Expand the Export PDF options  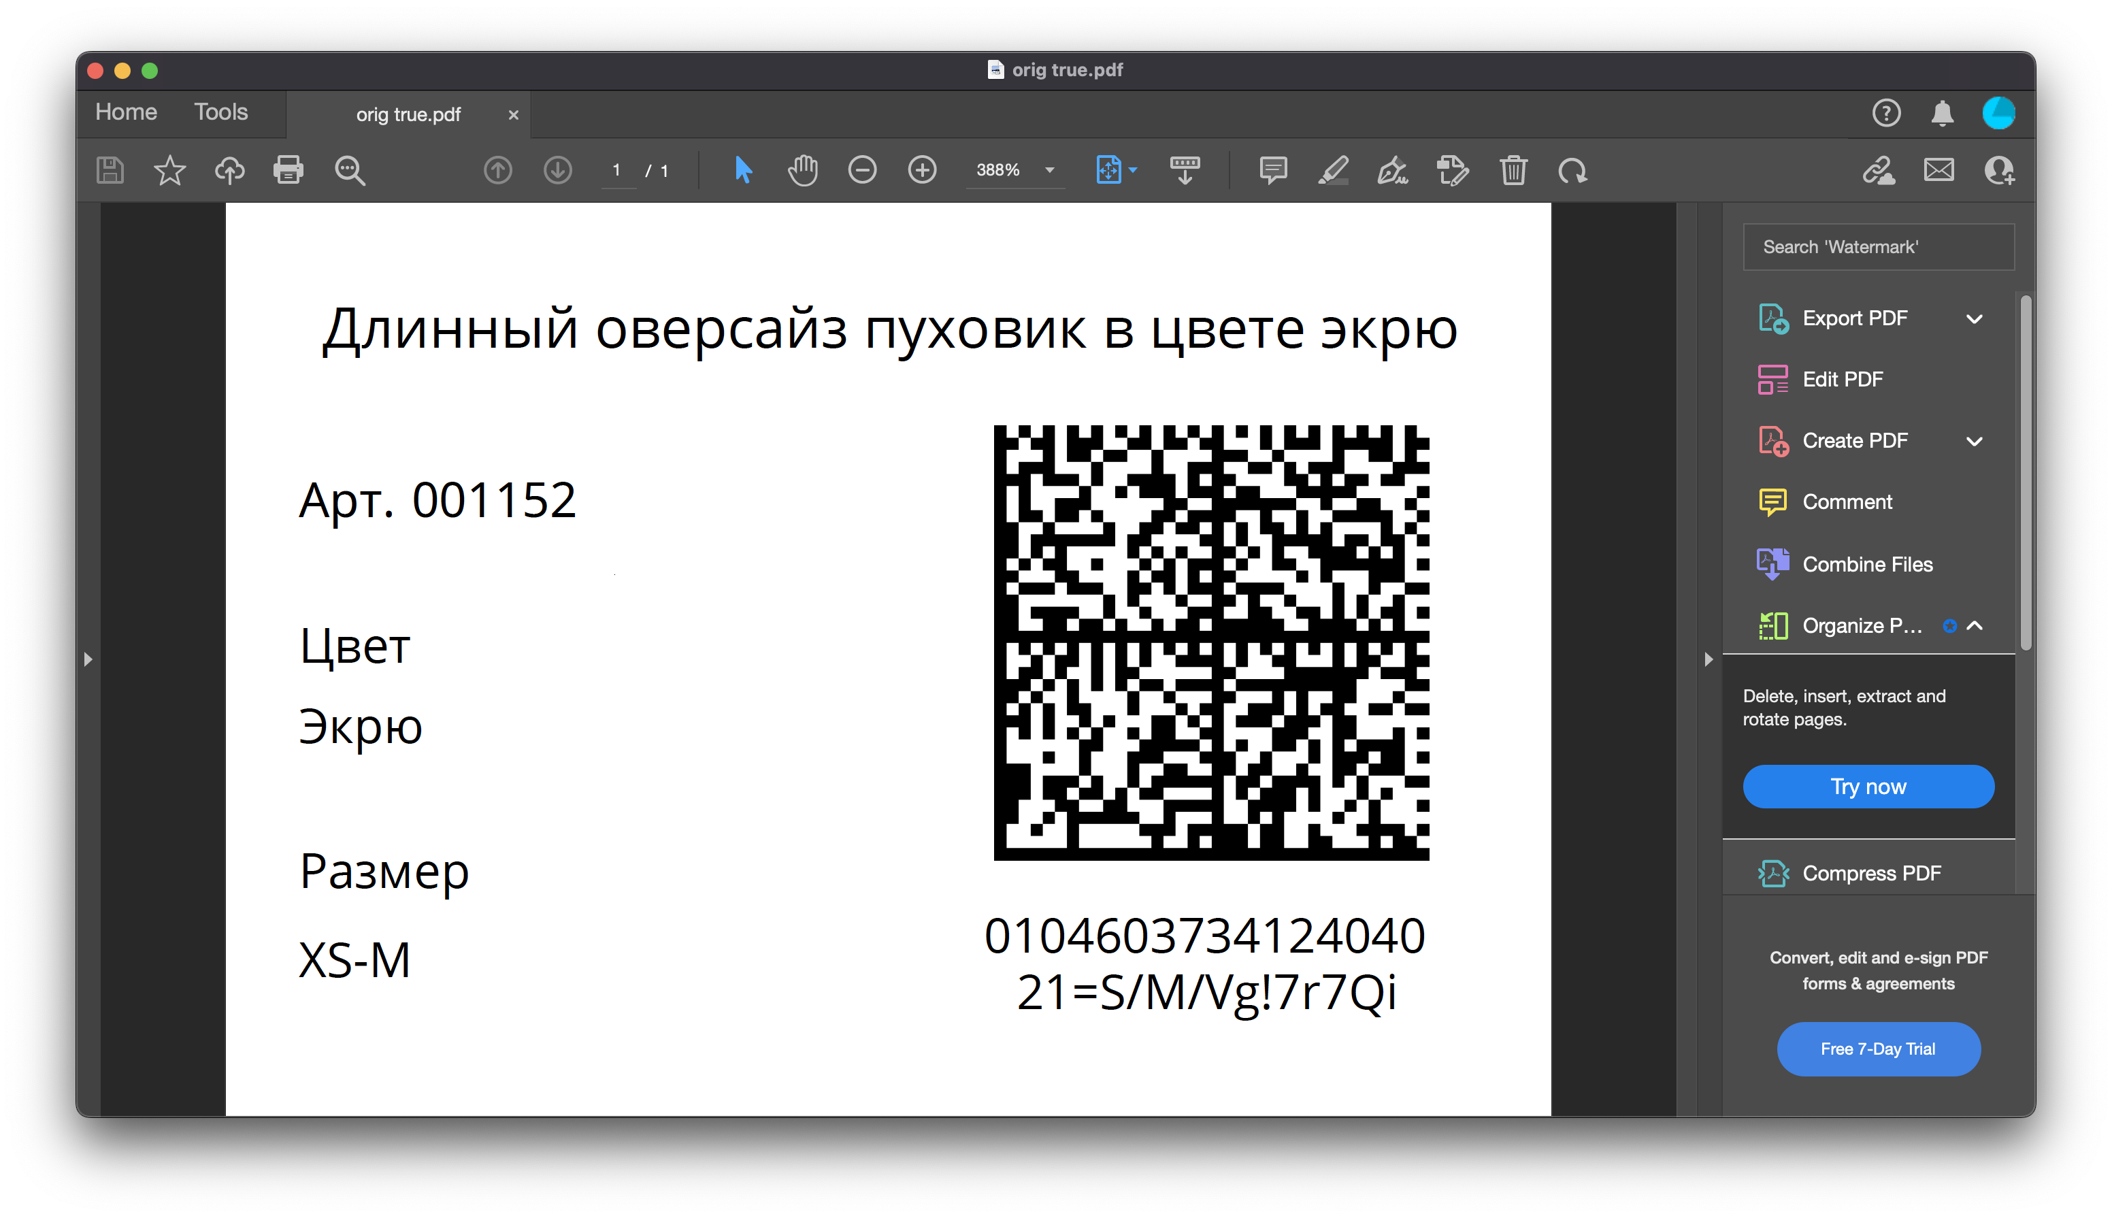click(x=1976, y=318)
